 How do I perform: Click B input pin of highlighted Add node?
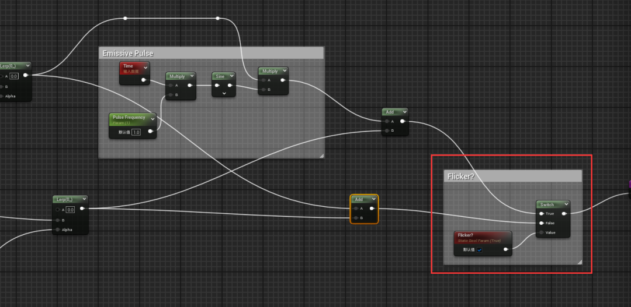pos(356,218)
